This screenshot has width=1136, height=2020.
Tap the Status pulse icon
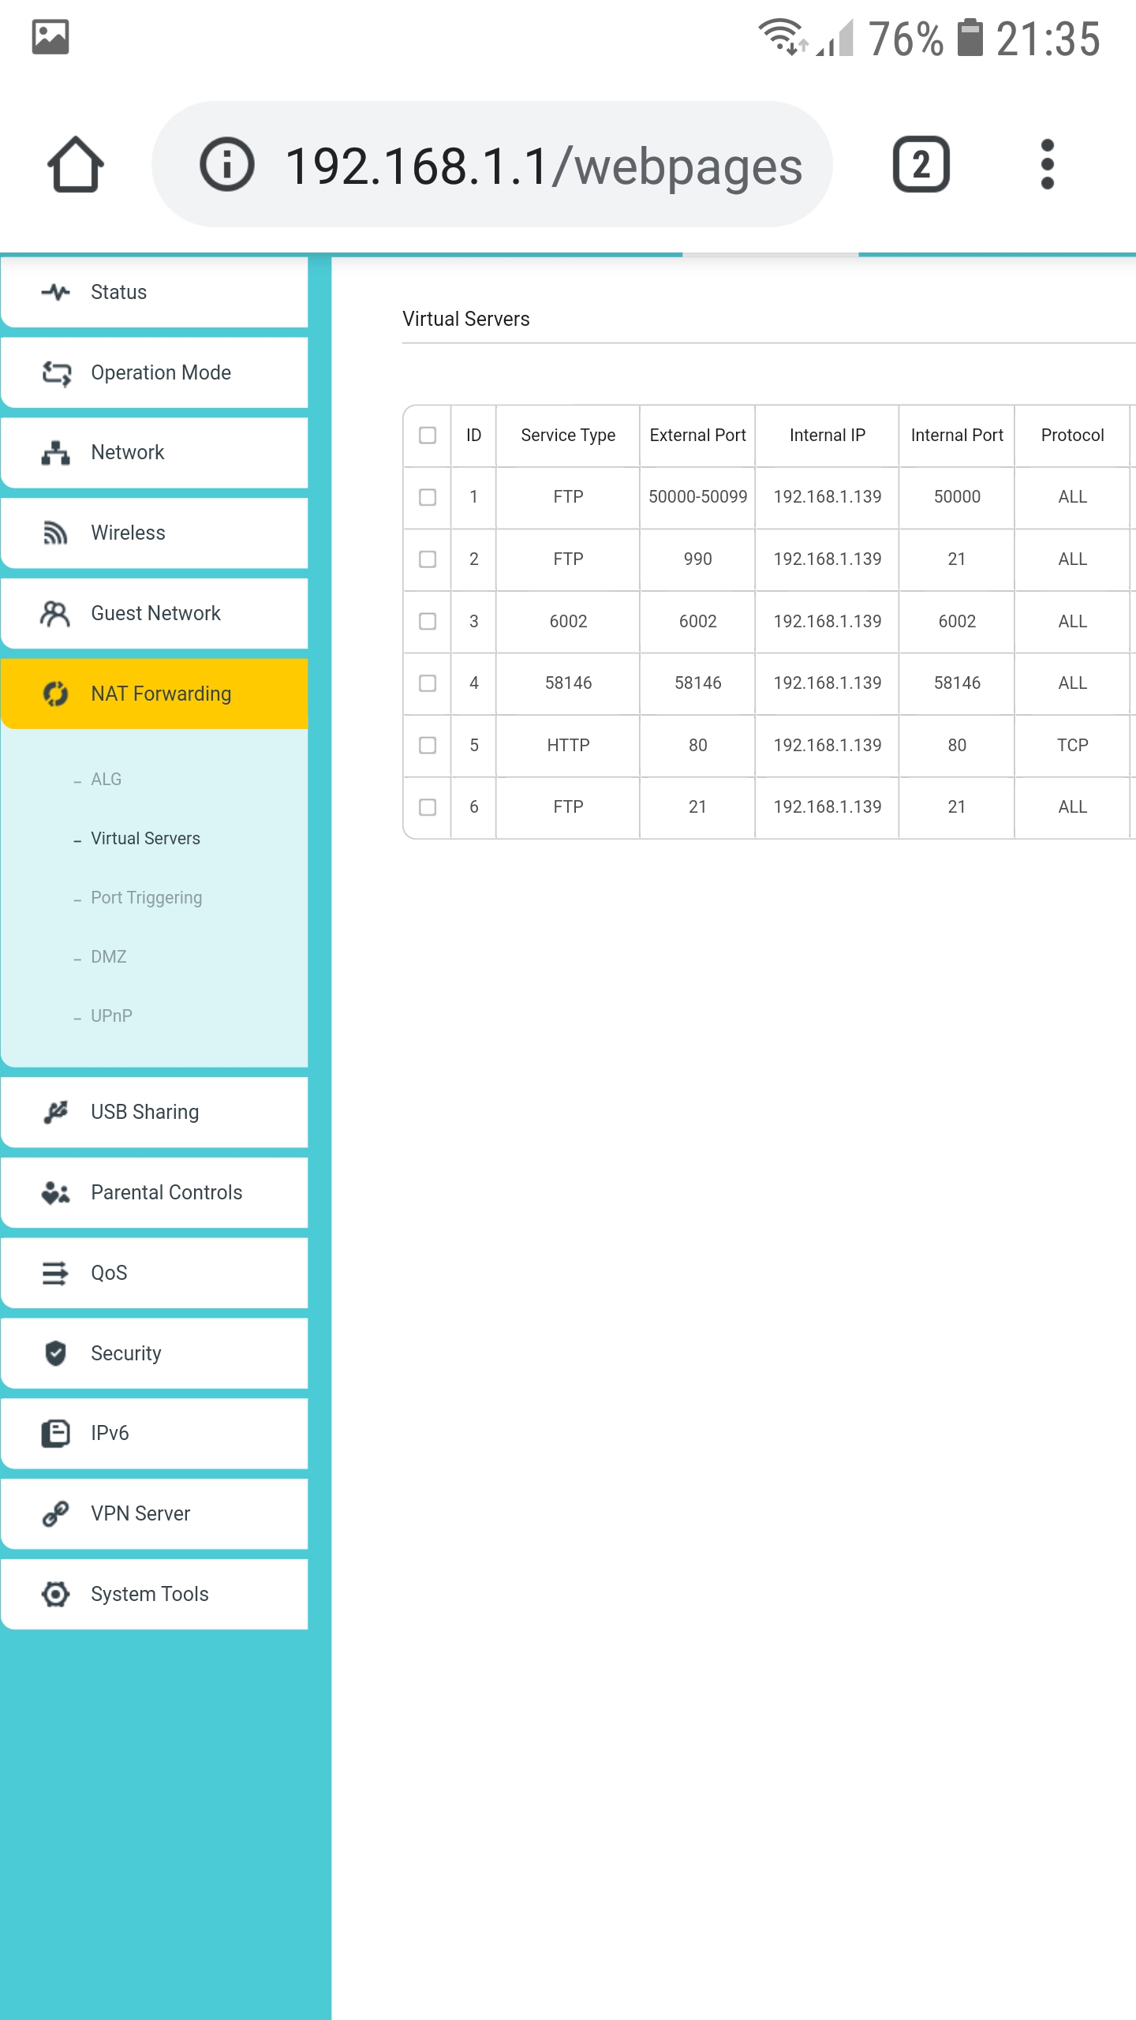click(56, 292)
